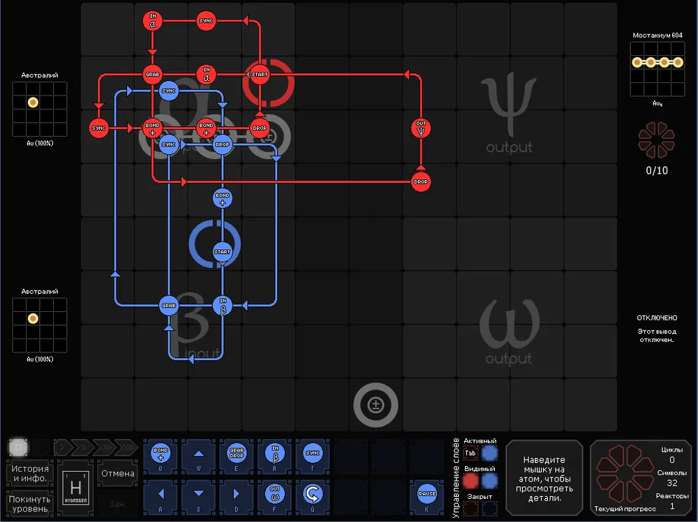The height and width of the screenshot is (522, 698).
Task: Click the ψ output zone on grid
Action: click(x=510, y=110)
